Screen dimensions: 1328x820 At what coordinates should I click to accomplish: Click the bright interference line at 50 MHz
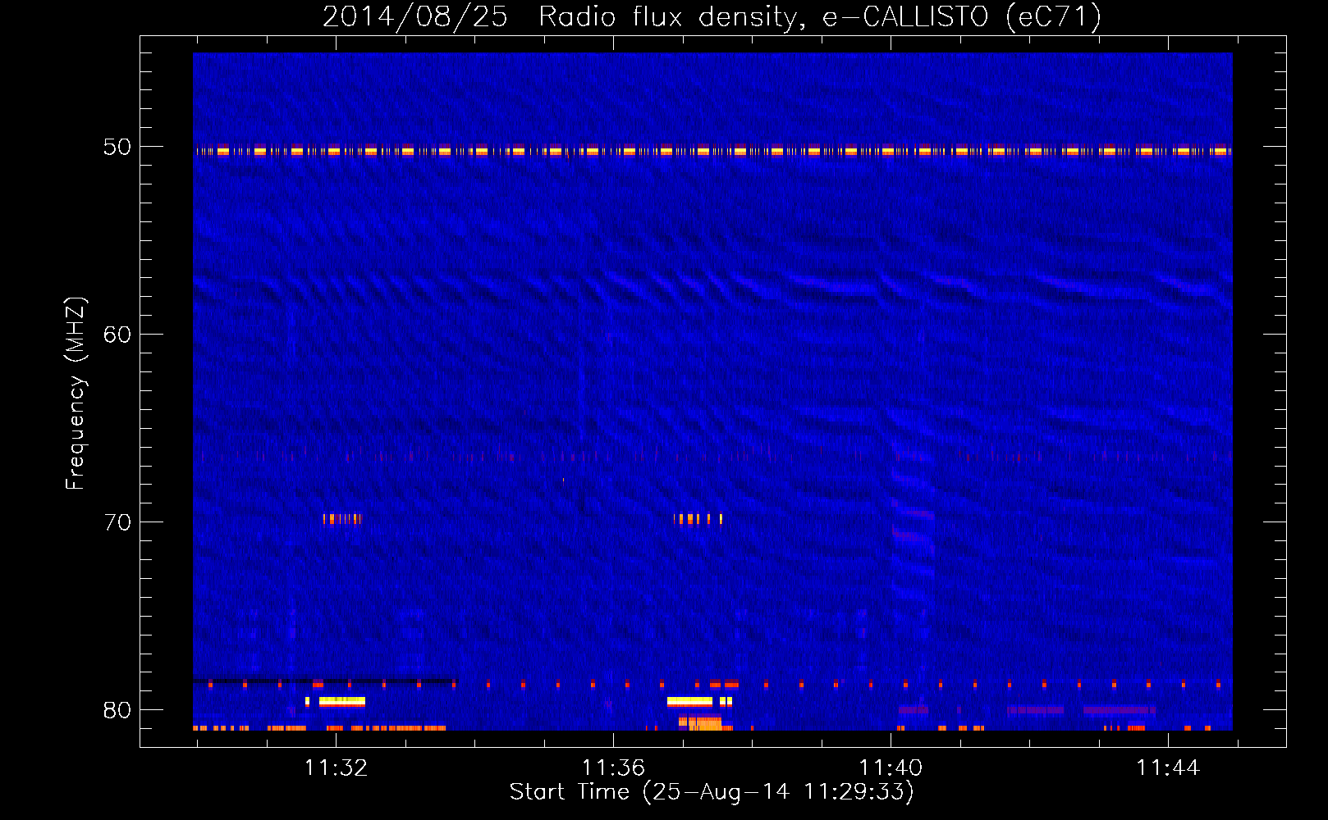pyautogui.click(x=712, y=150)
